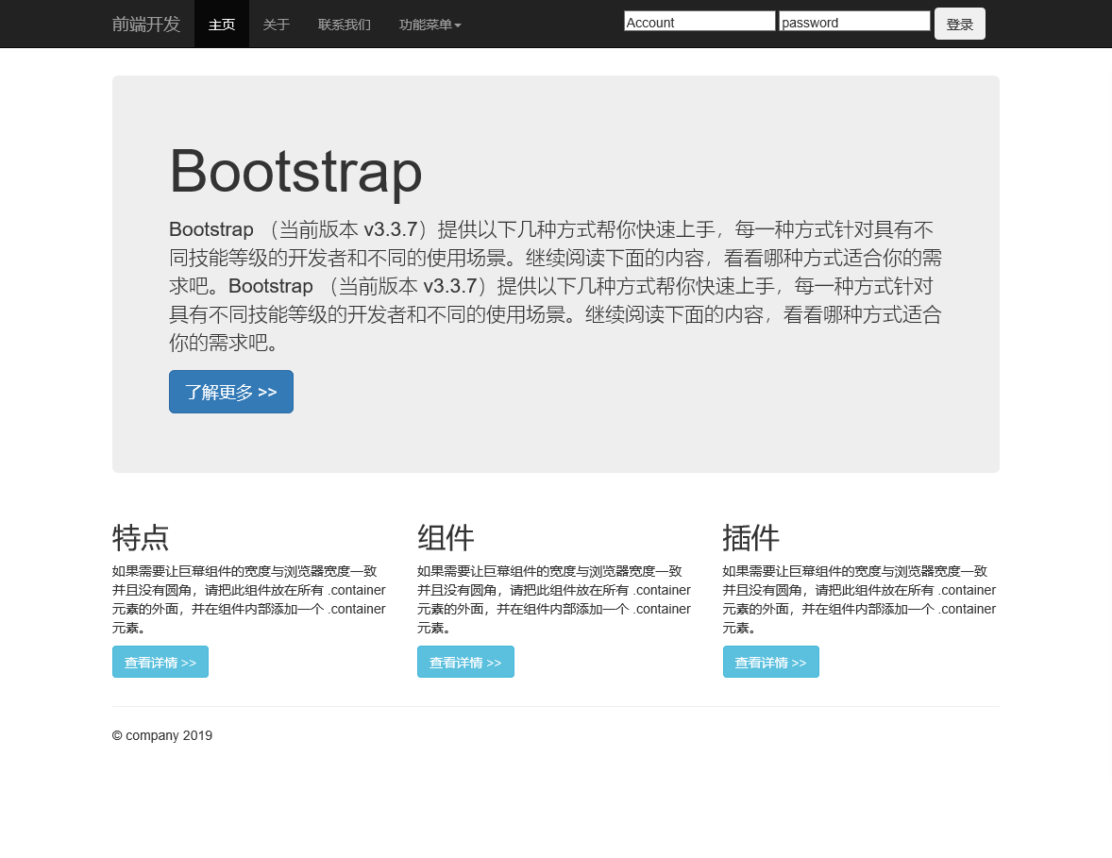This screenshot has height=858, width=1112.
Task: Click the 前端开发 brand link
Action: click(x=146, y=25)
